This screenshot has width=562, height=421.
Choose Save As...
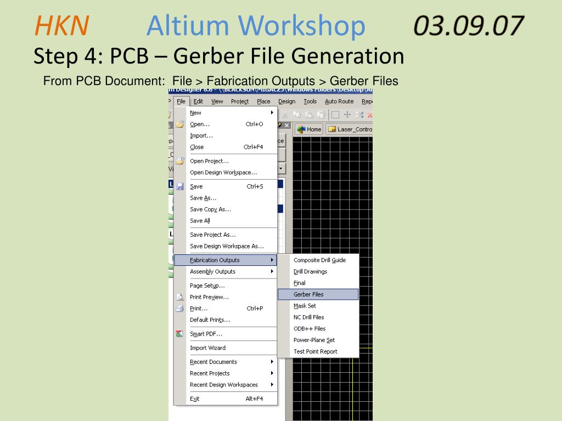(x=225, y=198)
